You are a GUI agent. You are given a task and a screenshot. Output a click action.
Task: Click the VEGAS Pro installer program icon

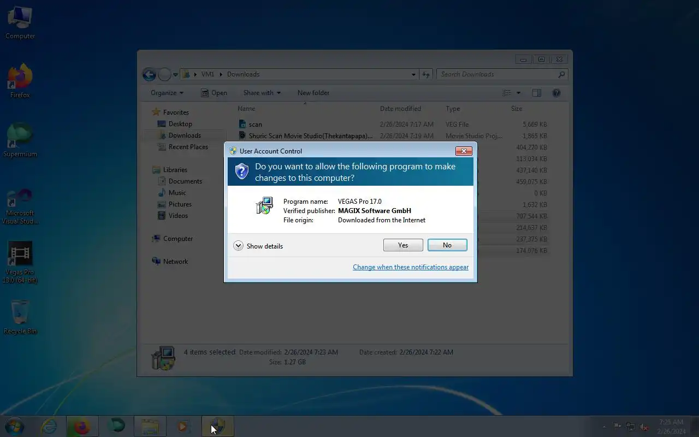pyautogui.click(x=264, y=205)
